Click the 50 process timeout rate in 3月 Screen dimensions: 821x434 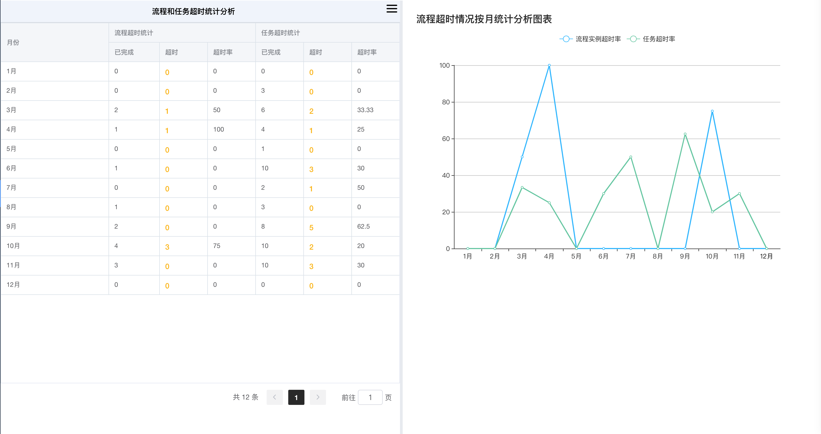(216, 110)
